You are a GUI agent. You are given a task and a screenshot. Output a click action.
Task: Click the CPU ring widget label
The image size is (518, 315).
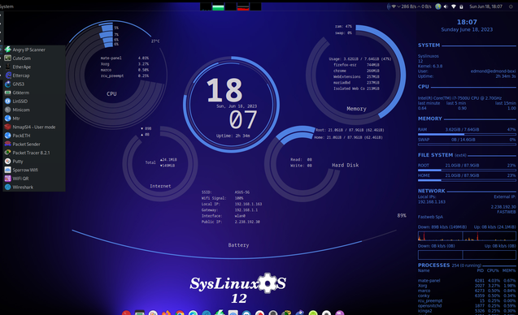pyautogui.click(x=111, y=93)
